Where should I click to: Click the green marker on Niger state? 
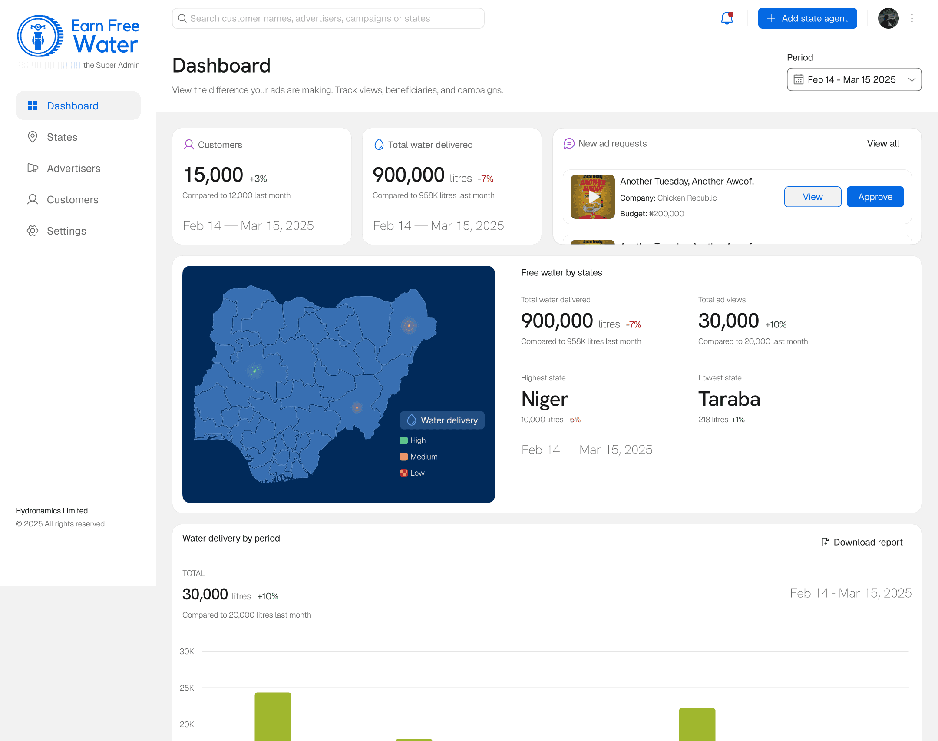coord(254,371)
